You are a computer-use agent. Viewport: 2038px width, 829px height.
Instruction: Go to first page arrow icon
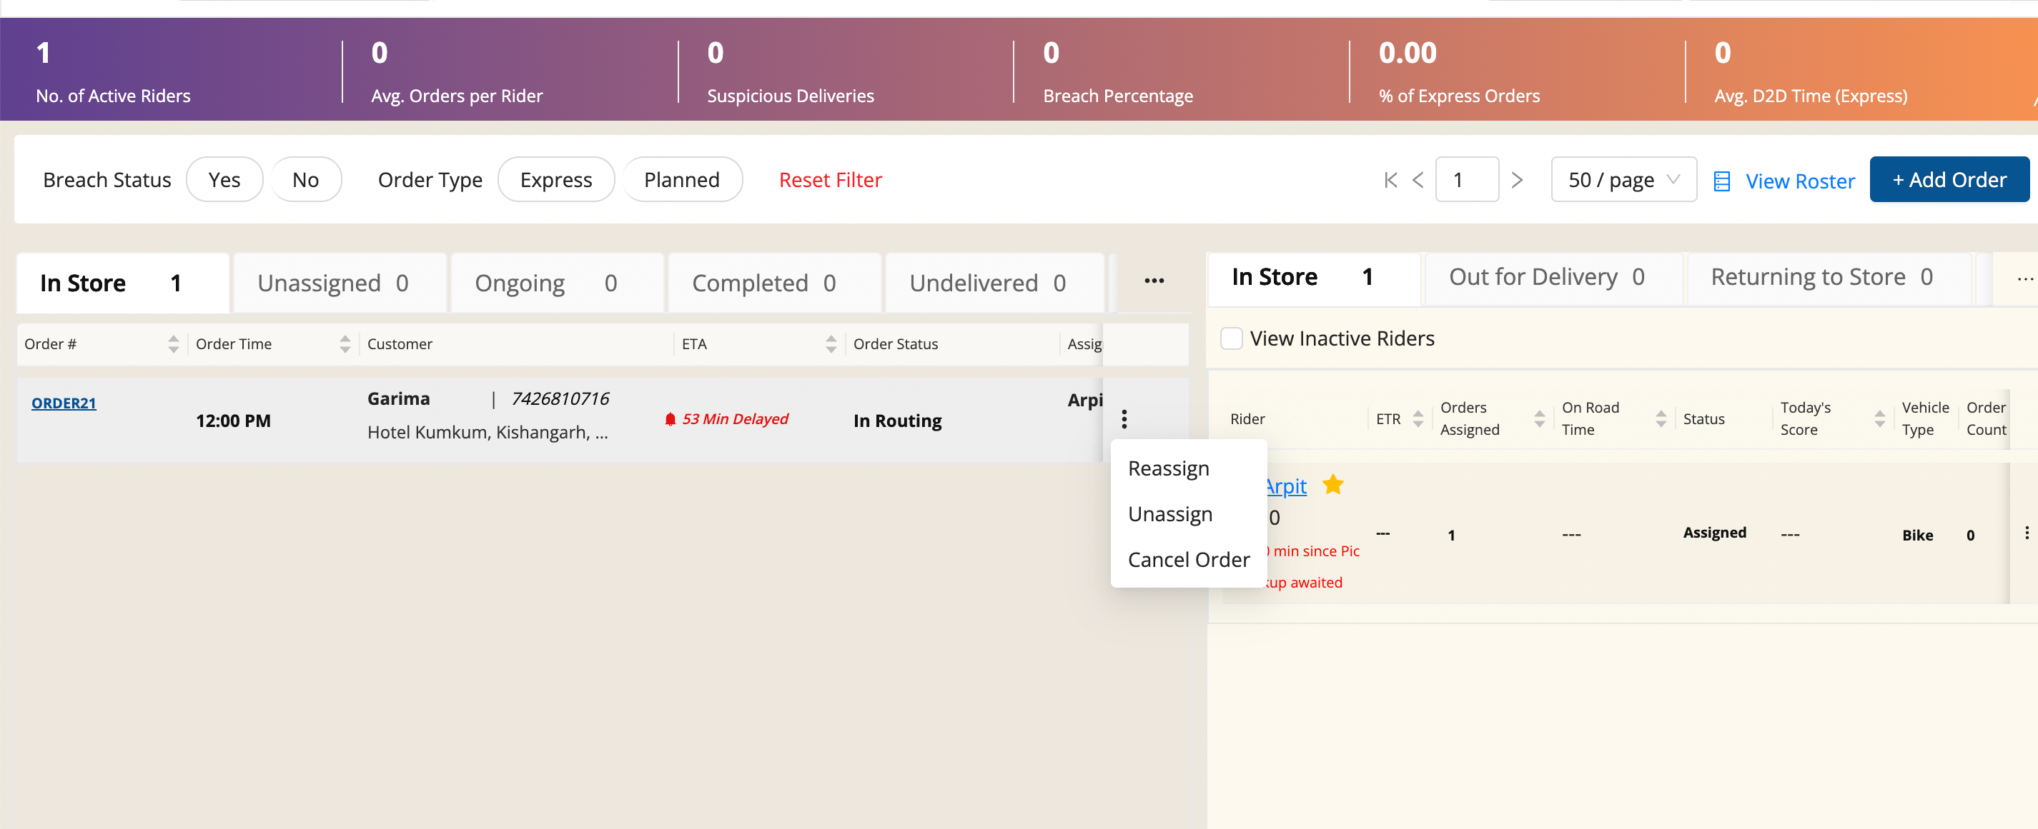tap(1390, 180)
